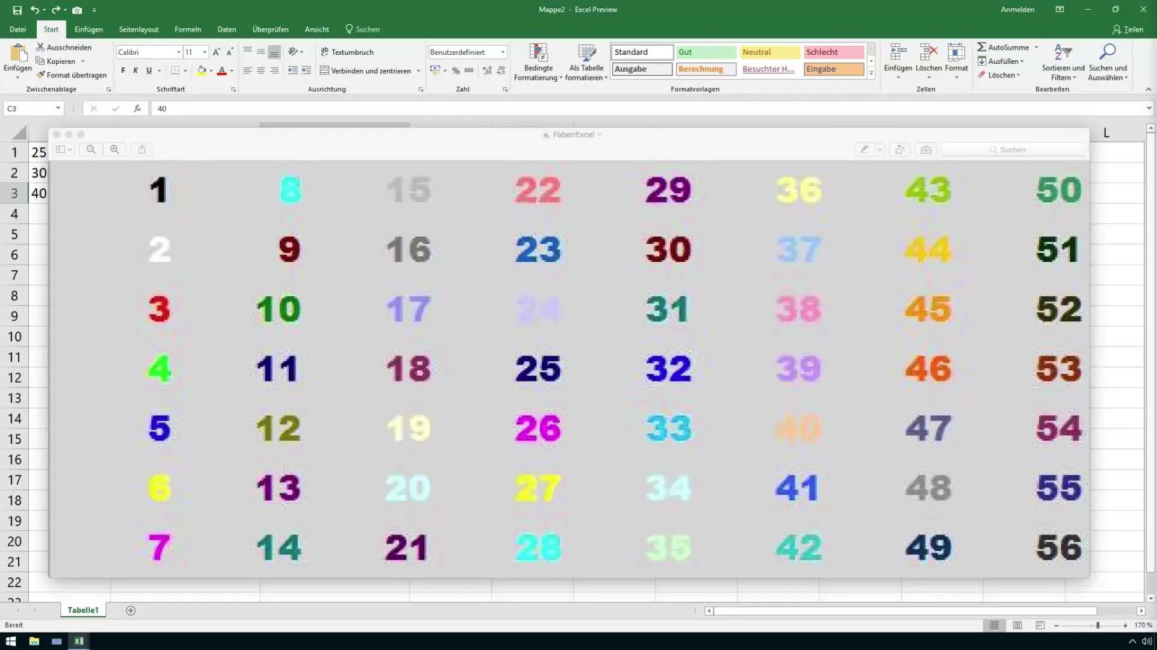Click the share icon in FabenExcel window
This screenshot has width=1157, height=650.
[142, 149]
